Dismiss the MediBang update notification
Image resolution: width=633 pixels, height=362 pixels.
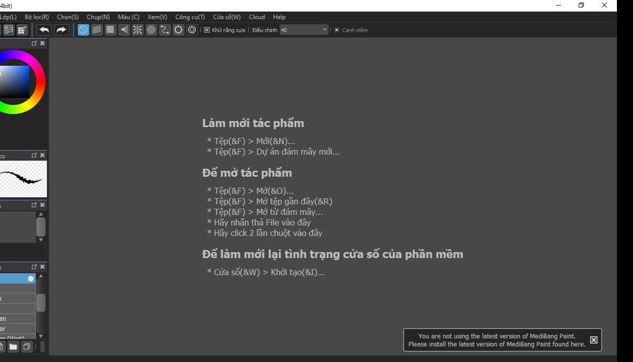(593, 340)
